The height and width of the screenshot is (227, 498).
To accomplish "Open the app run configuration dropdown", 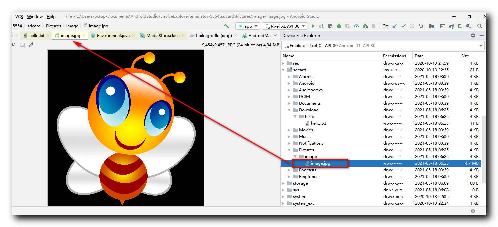I will coord(248,26).
